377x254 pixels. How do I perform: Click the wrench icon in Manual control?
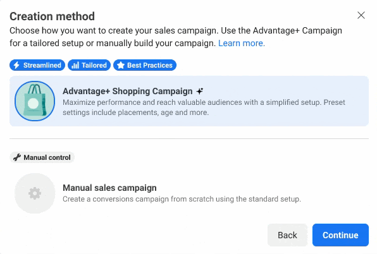pos(17,157)
